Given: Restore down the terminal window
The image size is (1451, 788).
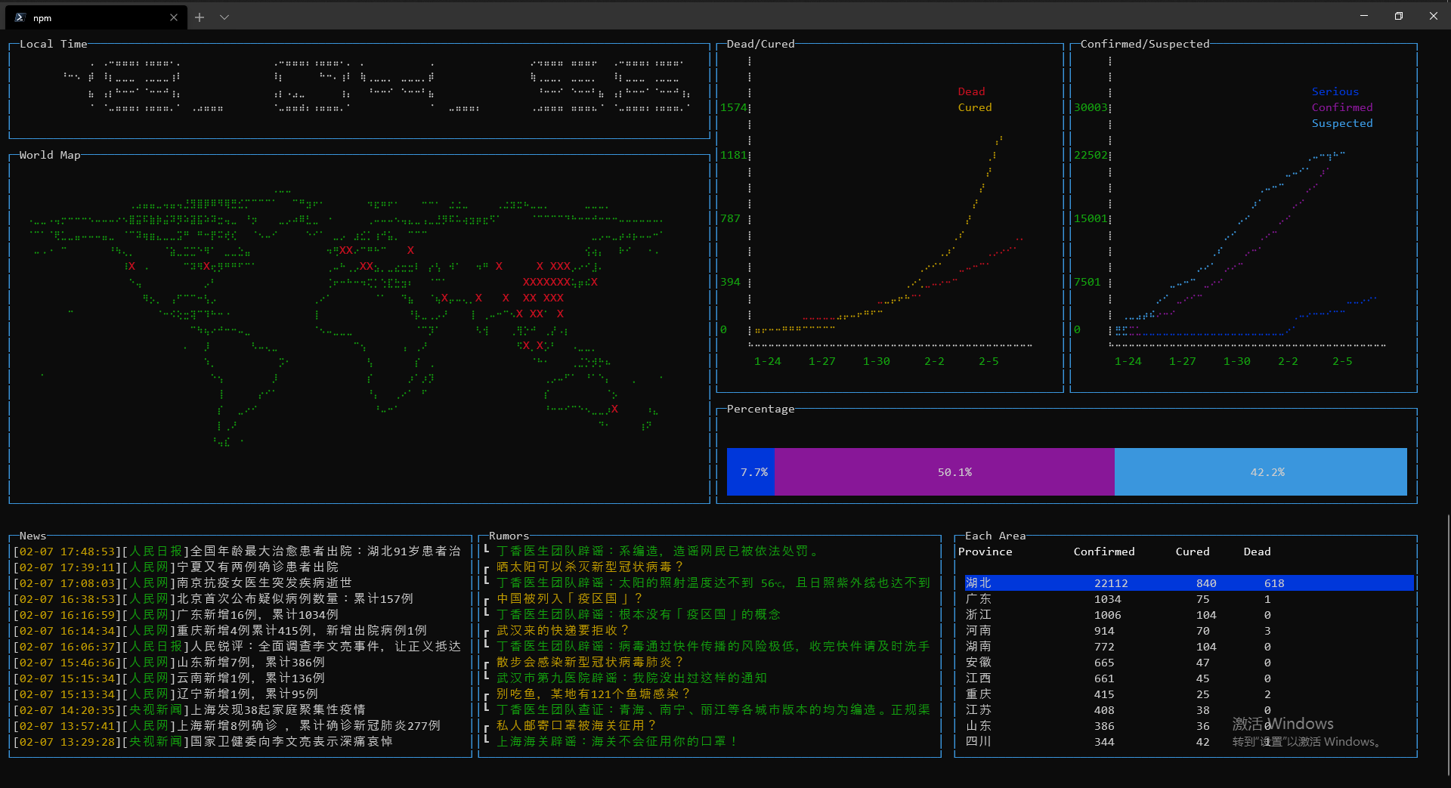Looking at the screenshot, I should click(1399, 16).
